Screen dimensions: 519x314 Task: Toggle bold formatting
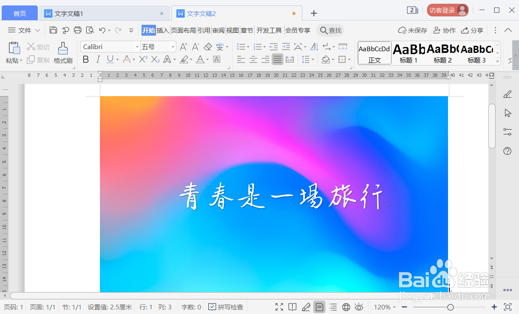[86, 60]
